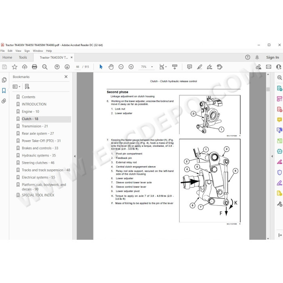
Task: Switch to the Home tab
Action: [x=7, y=57]
